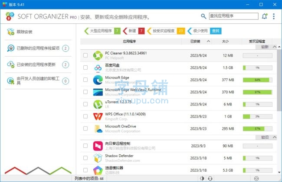
Task: Check the 百度网盘 checkbox
Action: click(85, 67)
